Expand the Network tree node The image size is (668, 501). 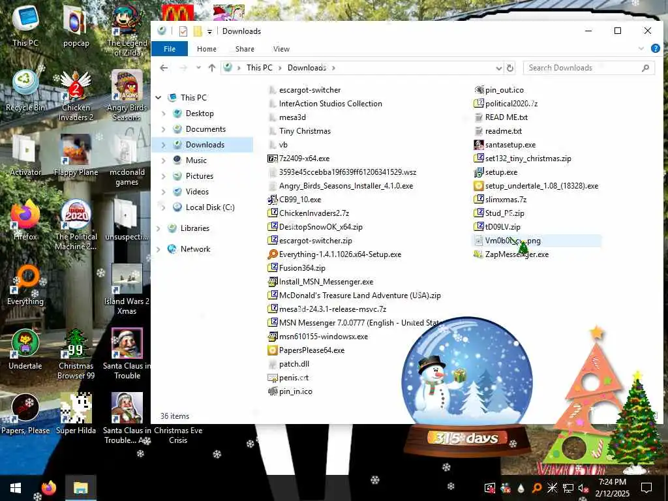point(159,249)
